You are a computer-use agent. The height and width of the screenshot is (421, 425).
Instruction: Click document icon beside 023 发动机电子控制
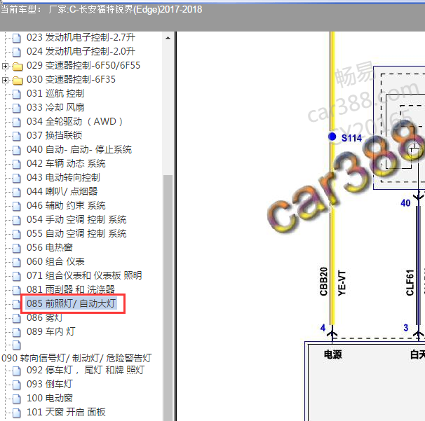(17, 38)
